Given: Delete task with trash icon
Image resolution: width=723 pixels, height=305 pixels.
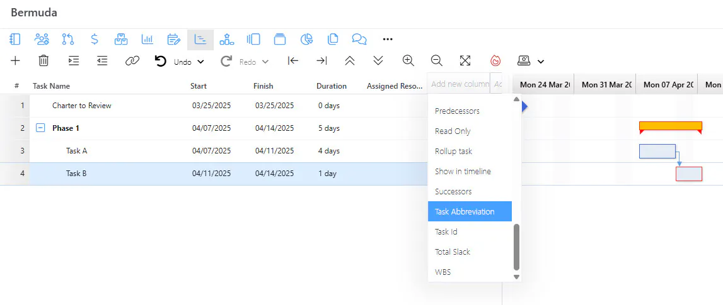Looking at the screenshot, I should pyautogui.click(x=43, y=61).
